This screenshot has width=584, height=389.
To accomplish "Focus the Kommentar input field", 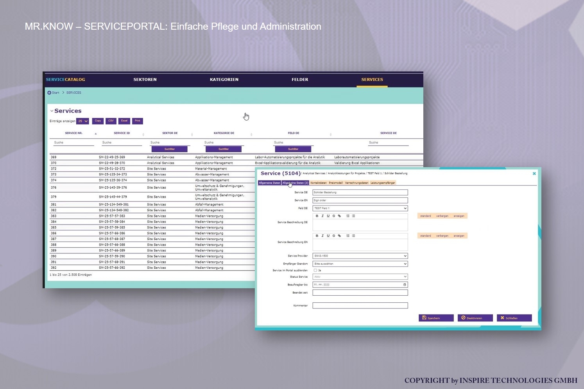I will pos(360,305).
